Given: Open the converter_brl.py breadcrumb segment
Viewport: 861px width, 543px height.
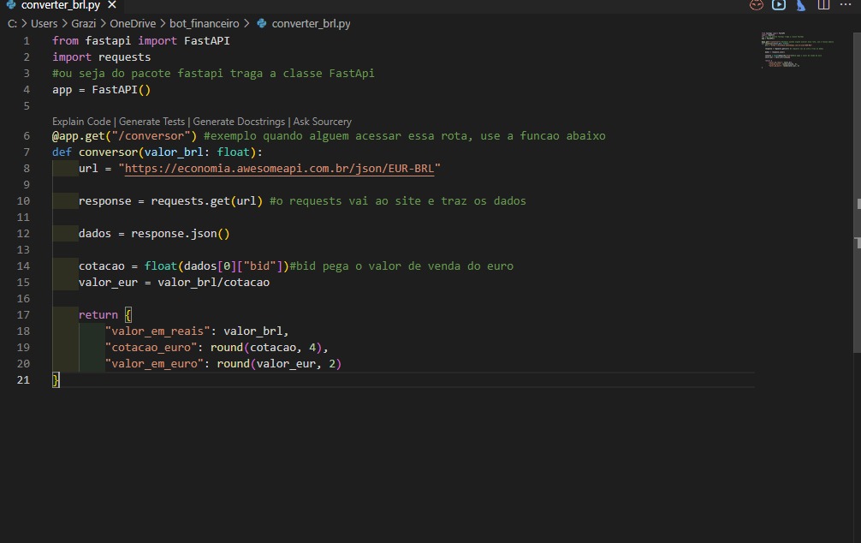Looking at the screenshot, I should tap(311, 24).
